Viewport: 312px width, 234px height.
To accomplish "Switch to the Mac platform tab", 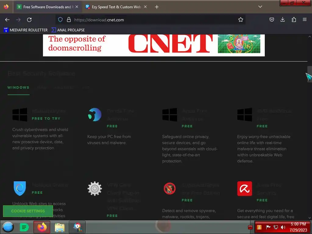I will coord(42,87).
